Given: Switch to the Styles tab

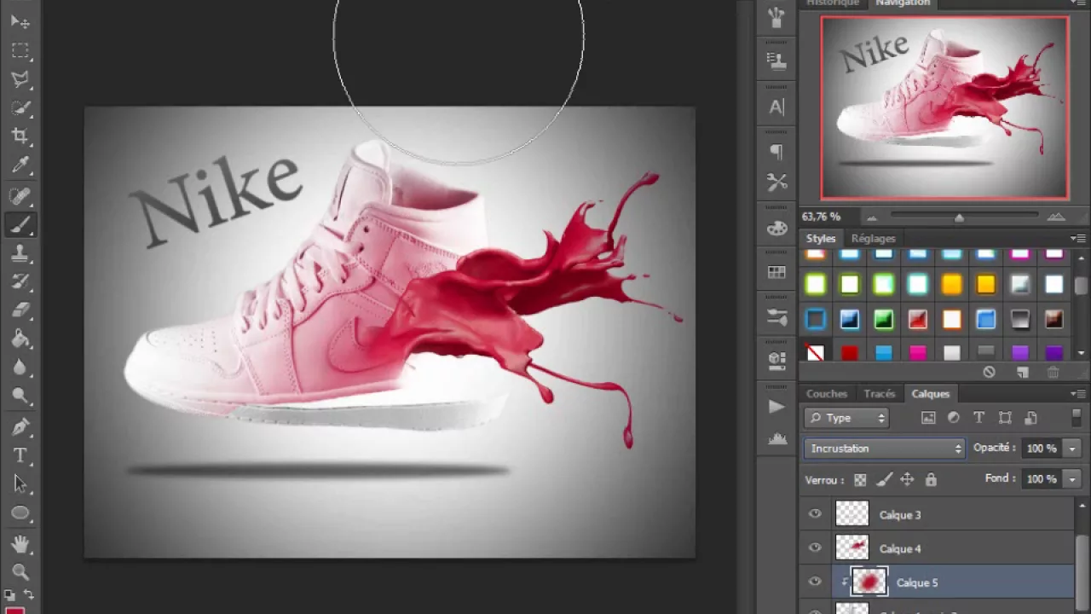Looking at the screenshot, I should (821, 239).
